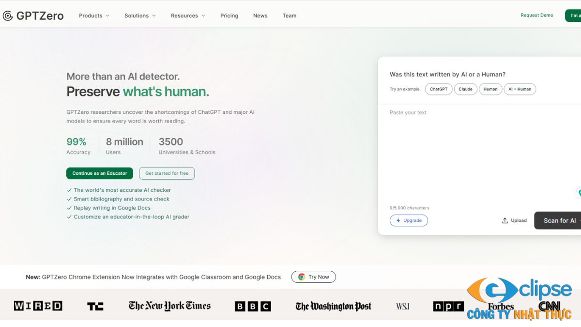Click the "99%" accuracy figure
The width and height of the screenshot is (581, 327).
pos(76,142)
